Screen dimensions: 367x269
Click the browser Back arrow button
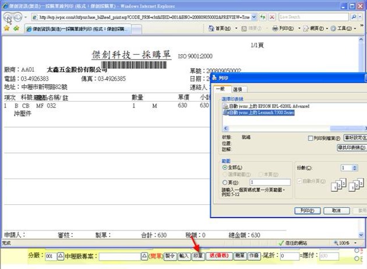tap(9, 18)
